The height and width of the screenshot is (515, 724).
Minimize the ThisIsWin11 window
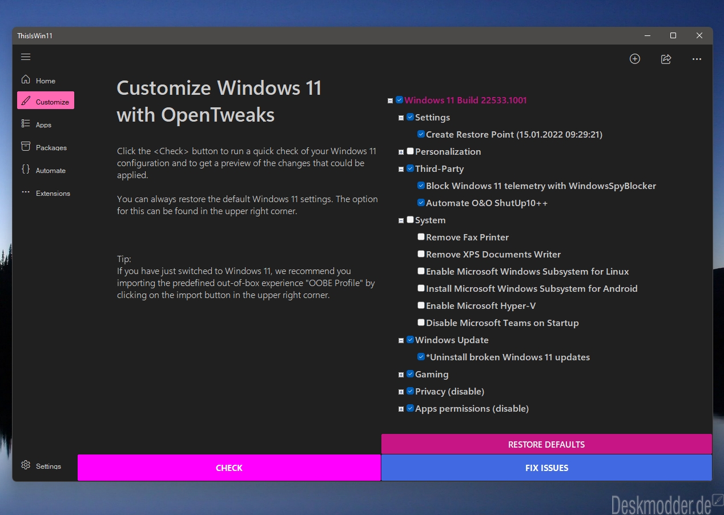coord(647,35)
